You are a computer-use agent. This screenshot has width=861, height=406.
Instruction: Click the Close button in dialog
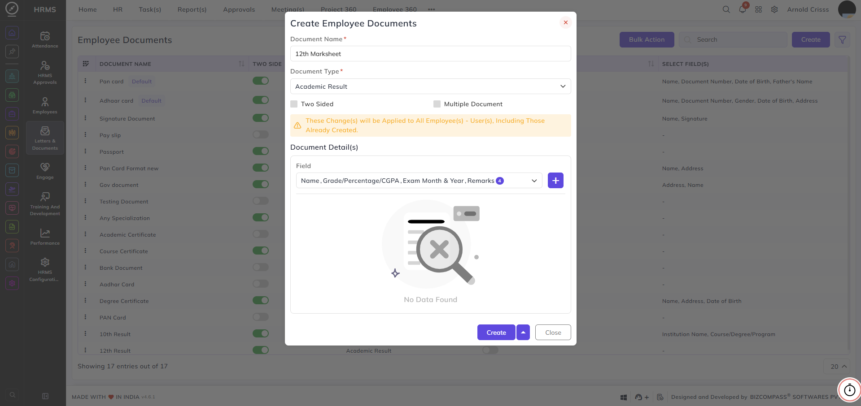[553, 333]
